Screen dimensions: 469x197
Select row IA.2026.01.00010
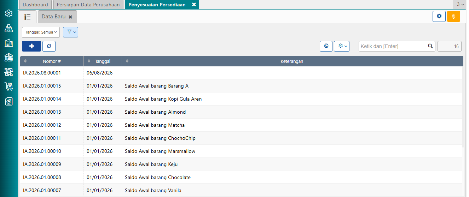pos(241,151)
